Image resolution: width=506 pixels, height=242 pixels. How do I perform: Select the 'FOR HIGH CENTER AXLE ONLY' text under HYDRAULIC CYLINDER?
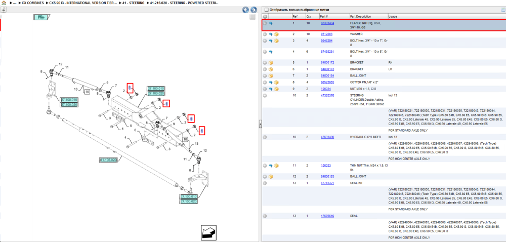409,159
